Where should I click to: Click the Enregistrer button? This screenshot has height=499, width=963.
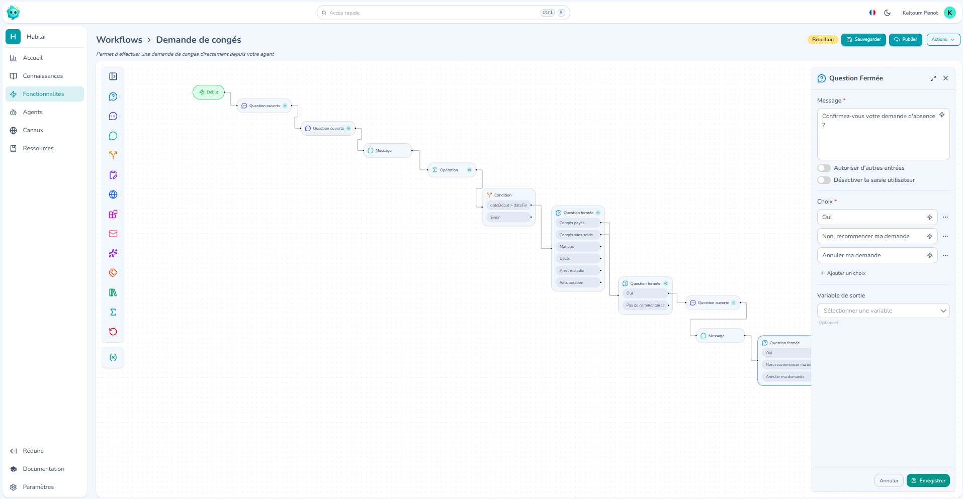pyautogui.click(x=928, y=480)
